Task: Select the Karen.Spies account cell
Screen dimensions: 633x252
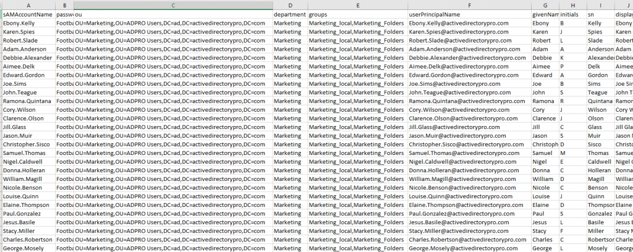Action: 28,32
